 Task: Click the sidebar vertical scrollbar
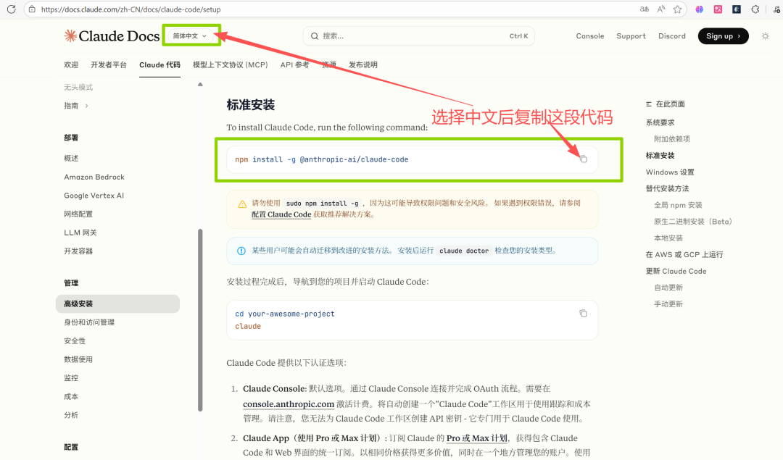(x=200, y=319)
